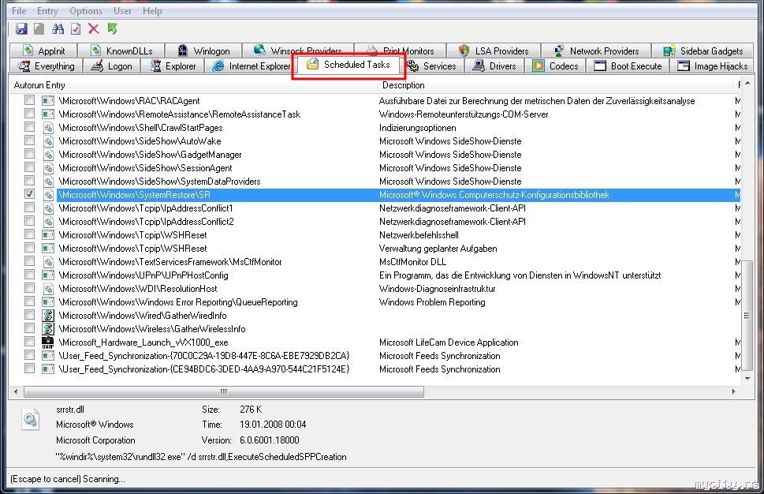Check the RemoteAssistanceTask entry checkbox

(x=30, y=114)
